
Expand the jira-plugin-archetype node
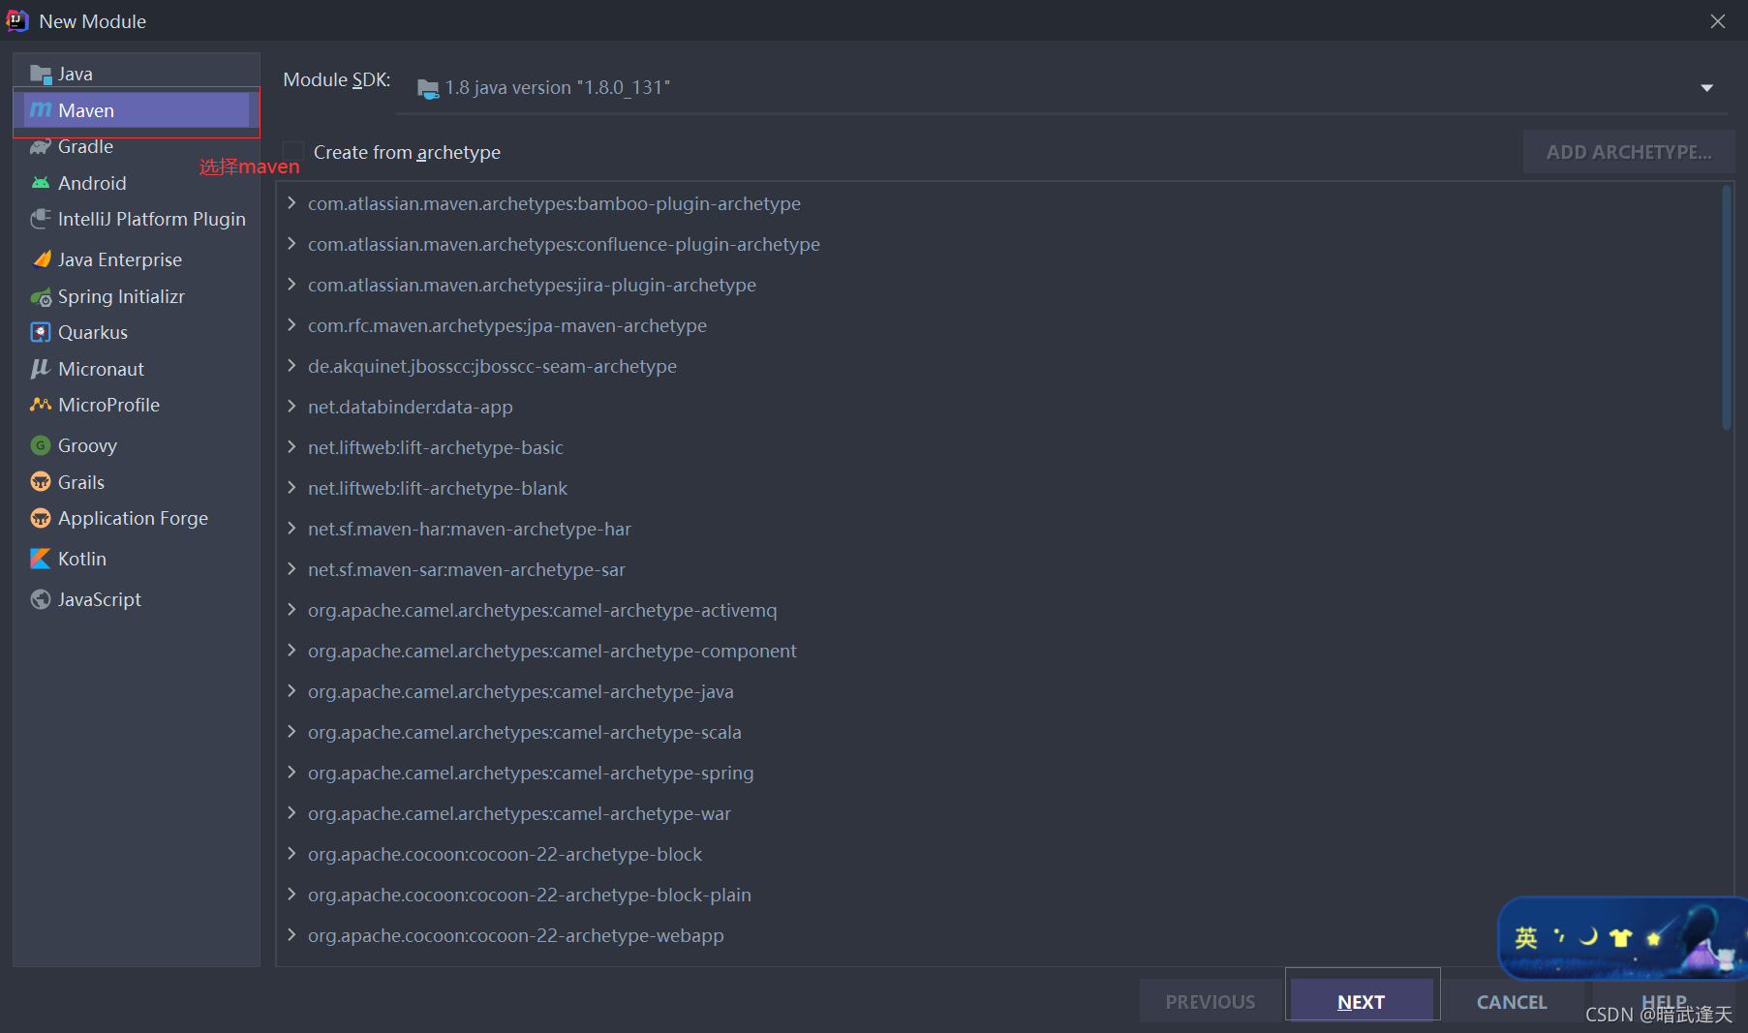(x=291, y=285)
